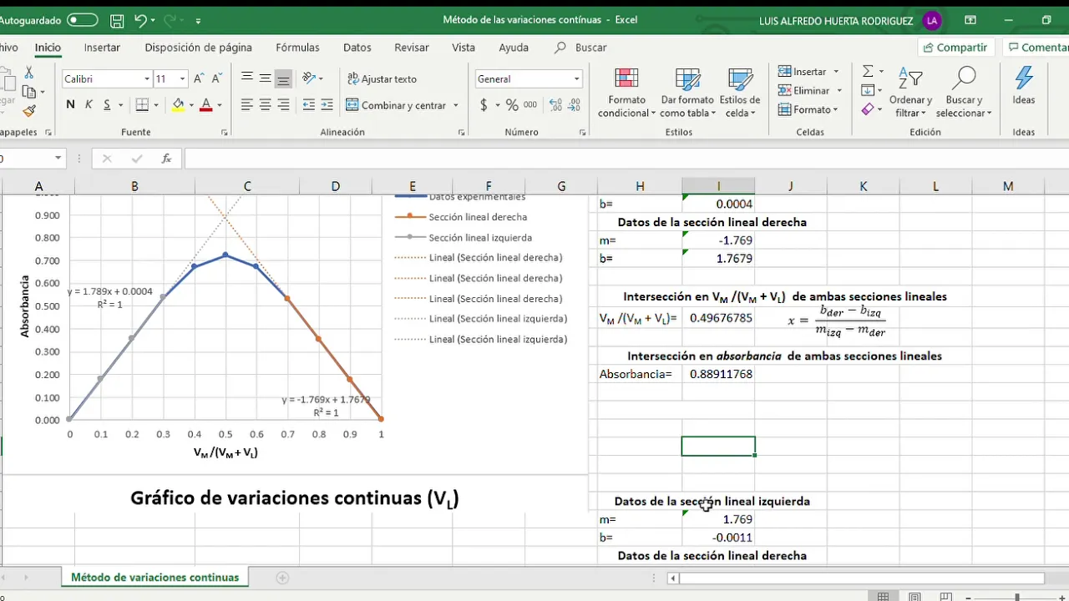Viewport: 1069px width, 601px height.
Task: Save the workbook with the floppy disk icon
Action: coord(117,21)
